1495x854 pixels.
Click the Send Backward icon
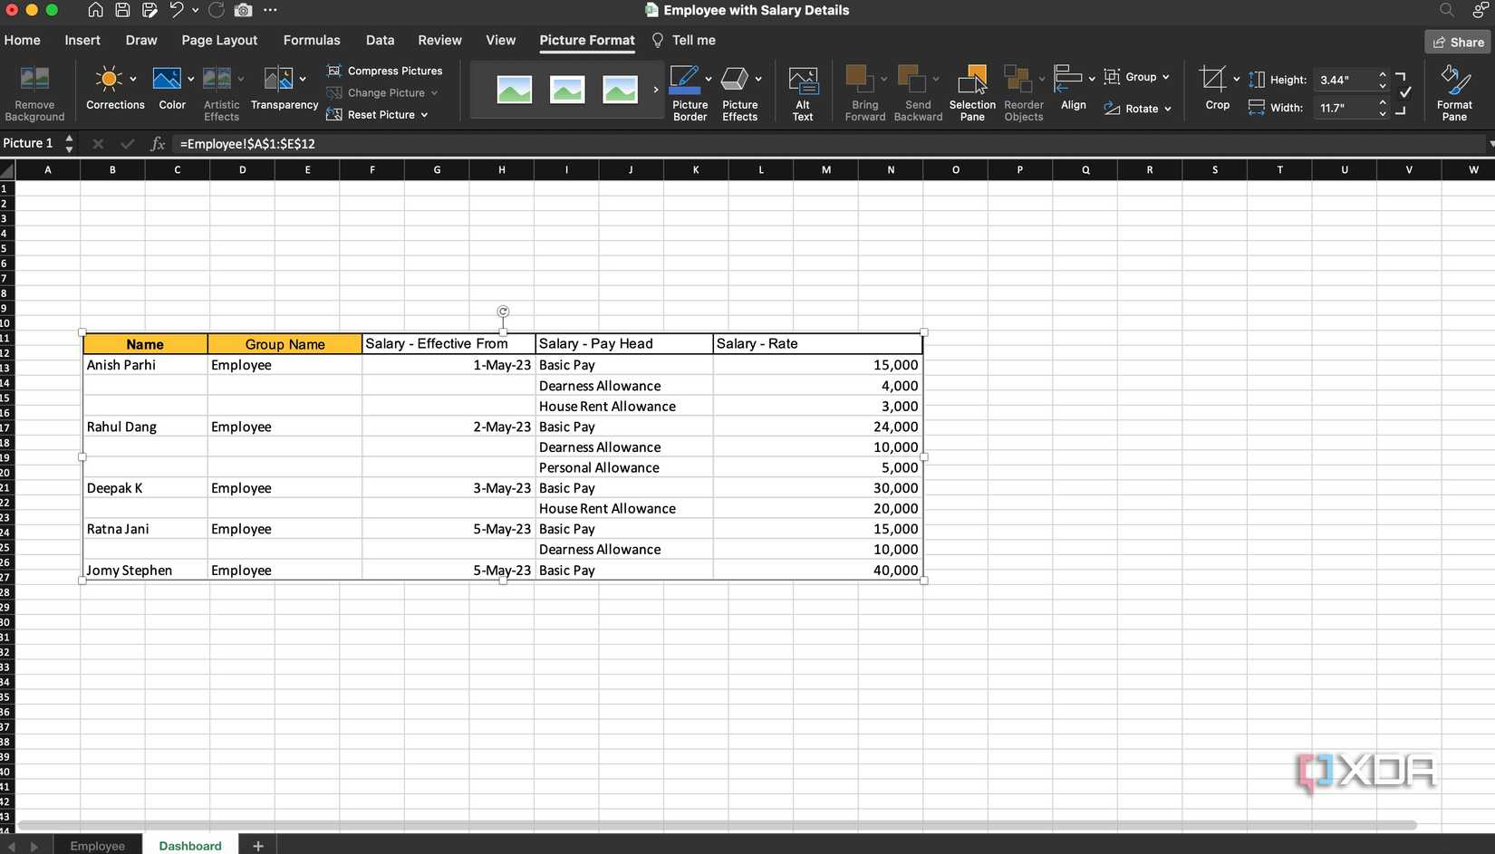point(917,91)
